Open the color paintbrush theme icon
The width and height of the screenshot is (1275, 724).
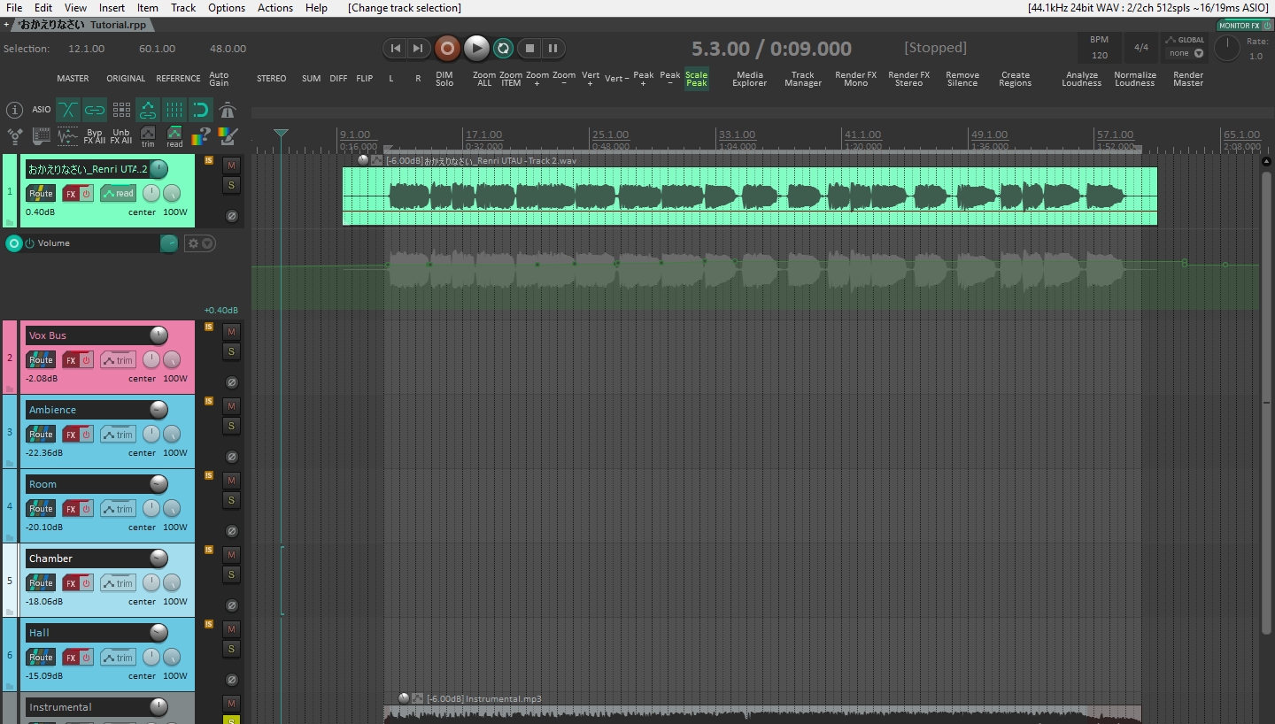tap(228, 136)
